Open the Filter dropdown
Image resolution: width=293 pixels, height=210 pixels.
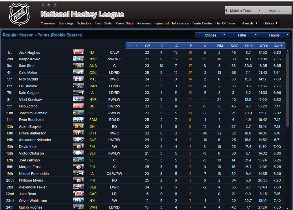(x=242, y=35)
